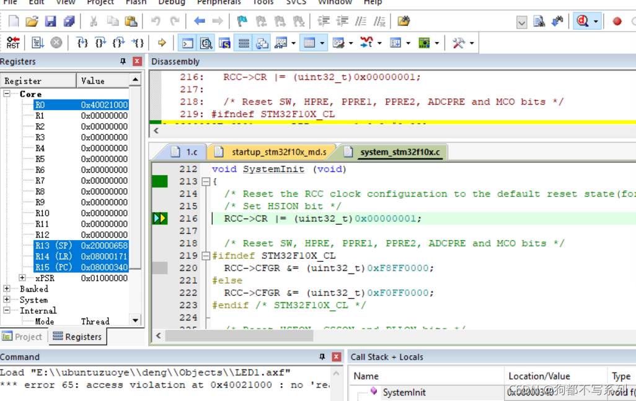The image size is (636, 401).
Task: Switch to the Project panel tab
Action: click(23, 337)
